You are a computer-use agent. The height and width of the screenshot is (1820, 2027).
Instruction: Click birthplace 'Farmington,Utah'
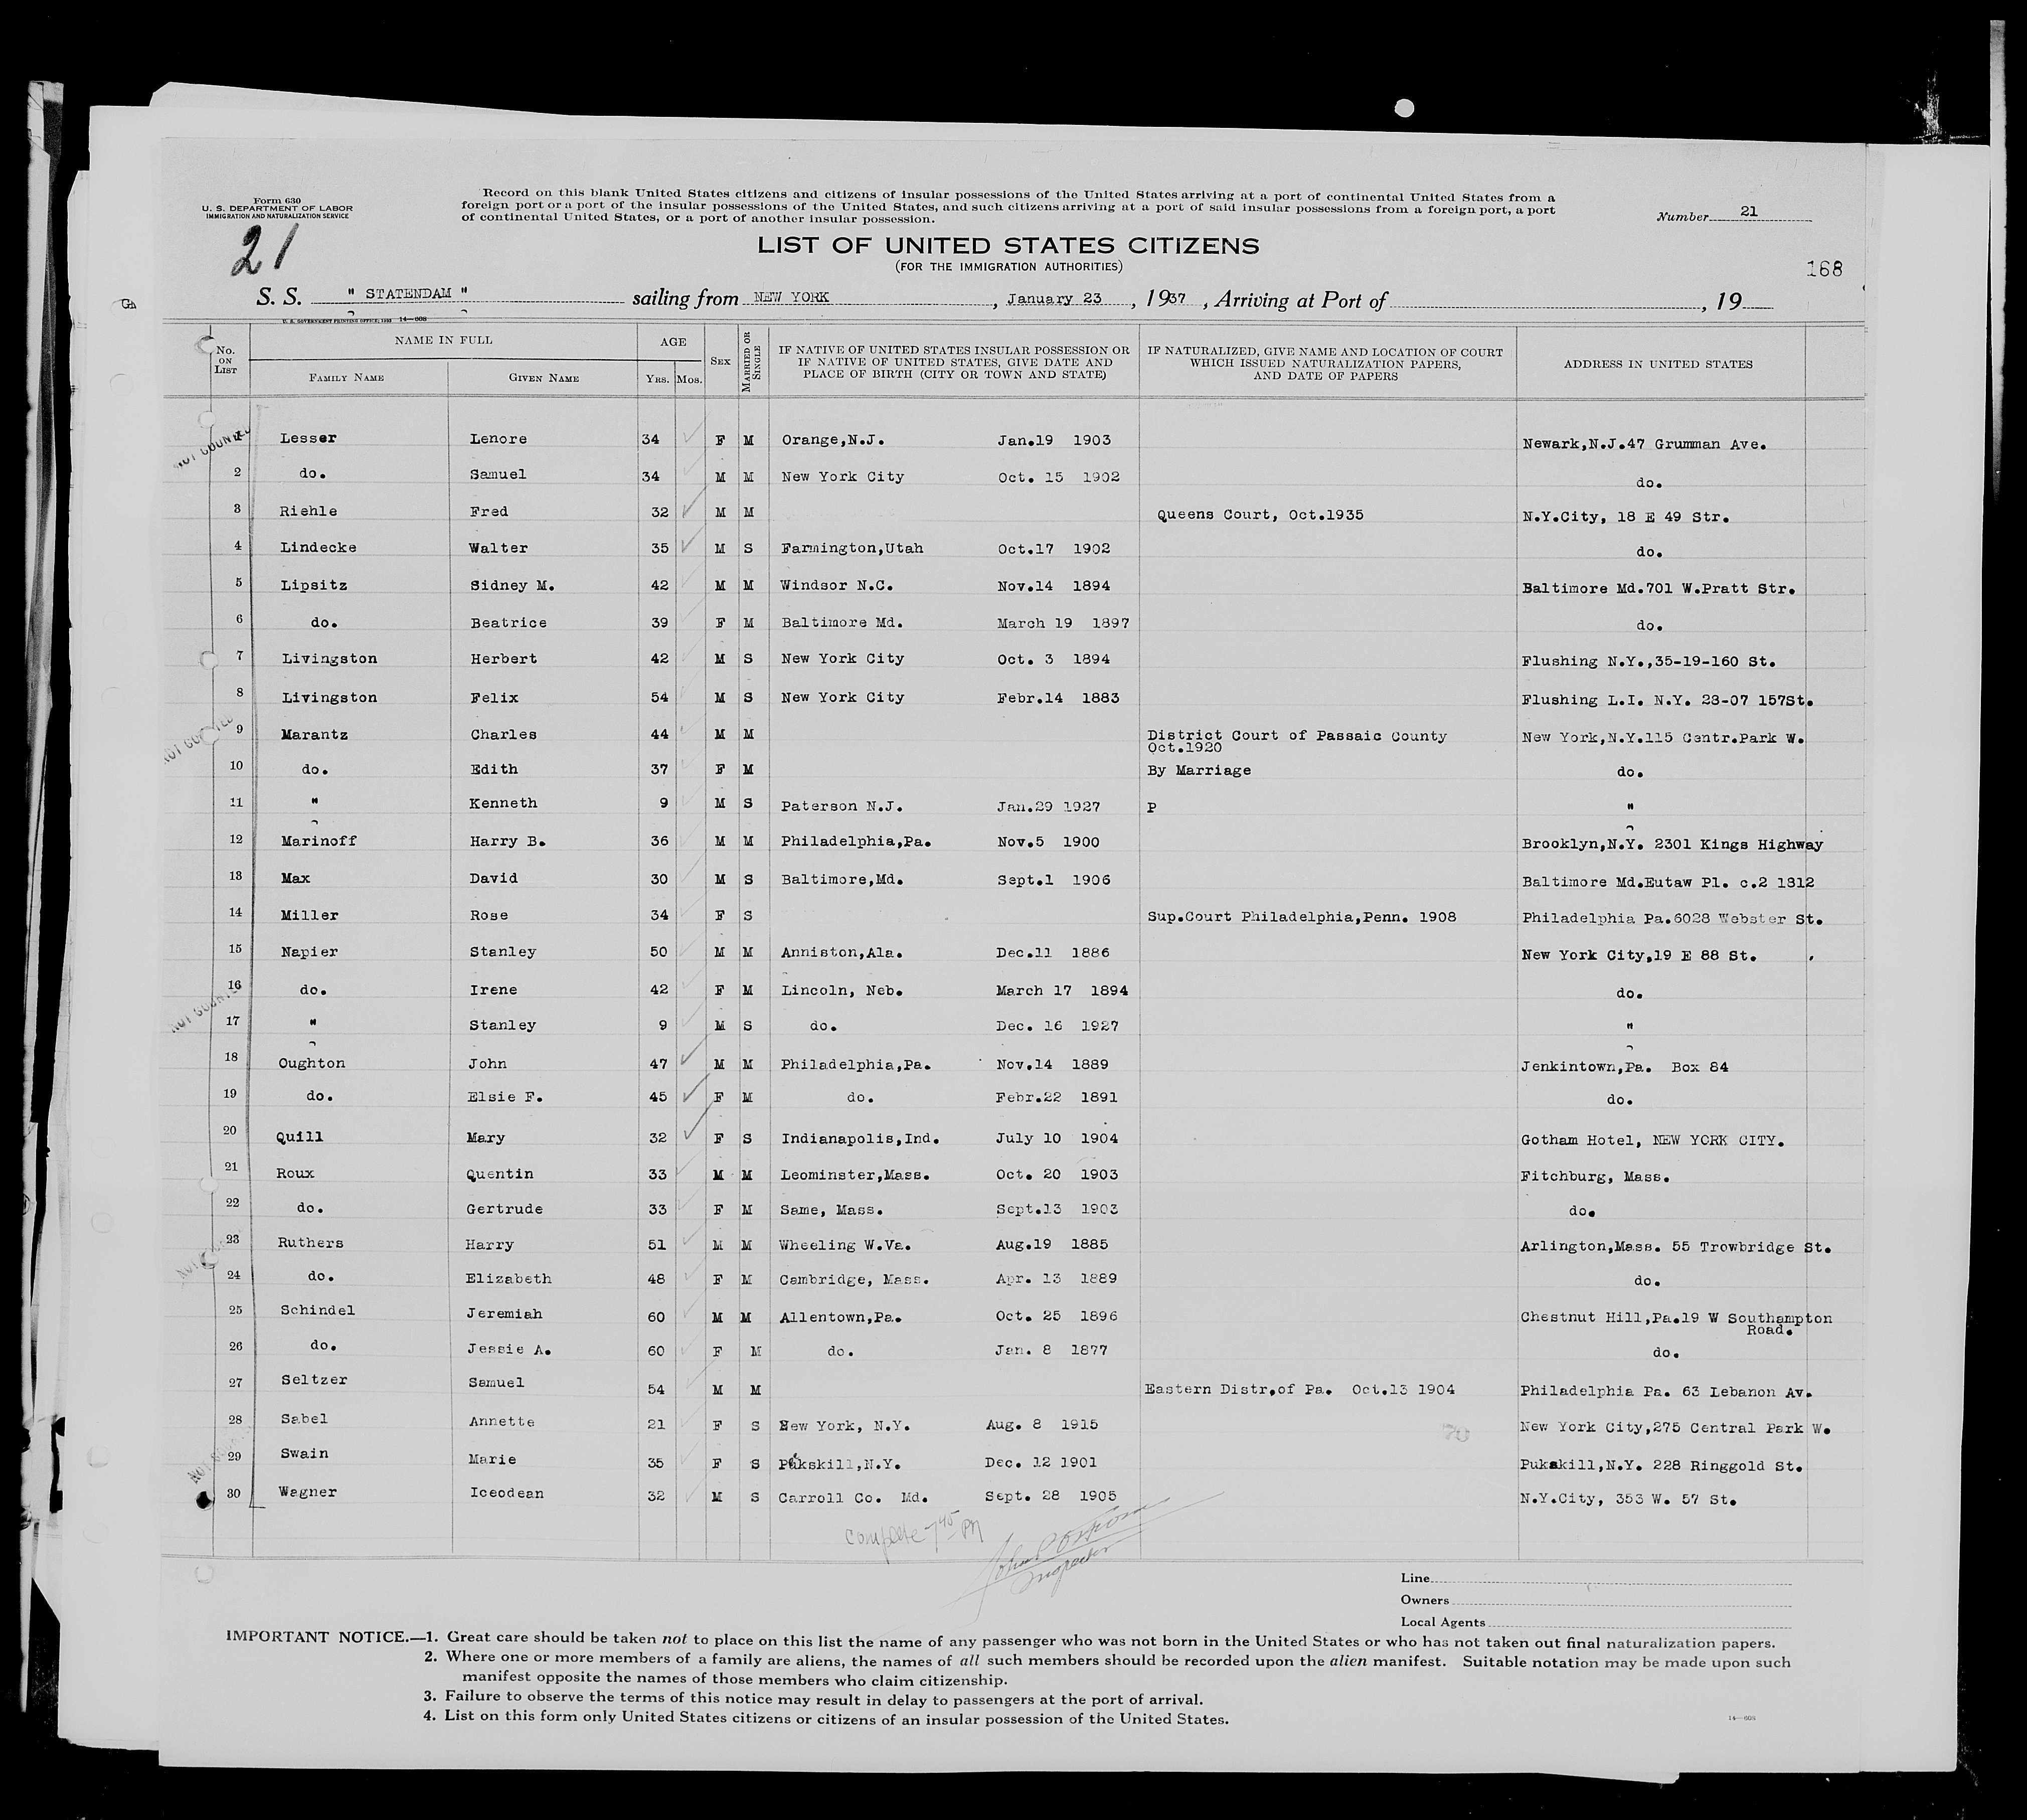click(x=852, y=548)
